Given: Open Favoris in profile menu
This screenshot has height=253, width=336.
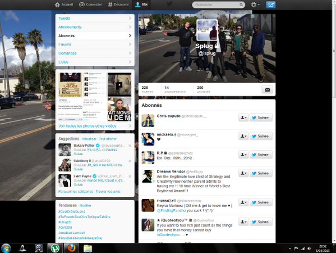Looking at the screenshot, I should [95, 44].
